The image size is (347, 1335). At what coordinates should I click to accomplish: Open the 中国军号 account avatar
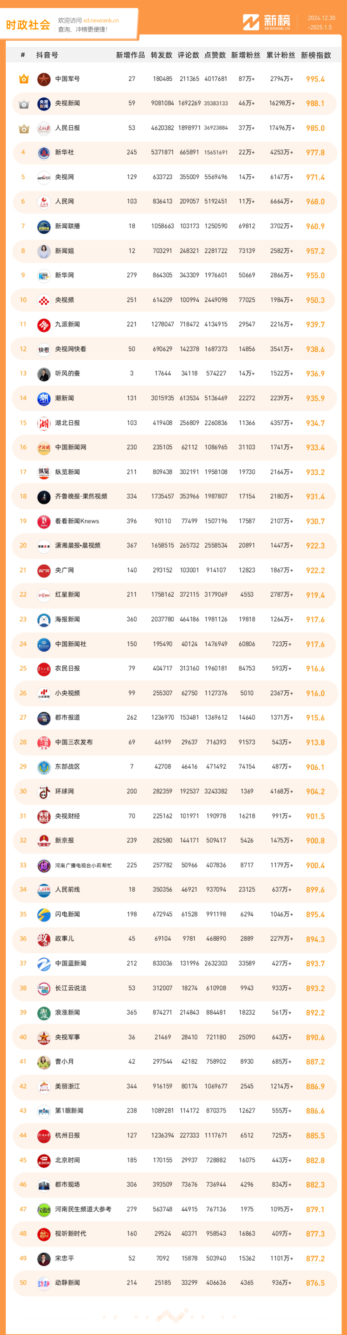(x=44, y=79)
